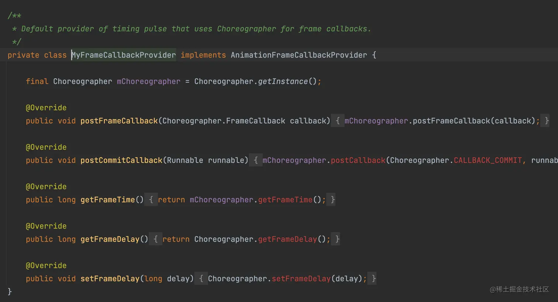Click the @Override above getFrameDelay
558x302 pixels.
[46, 226]
